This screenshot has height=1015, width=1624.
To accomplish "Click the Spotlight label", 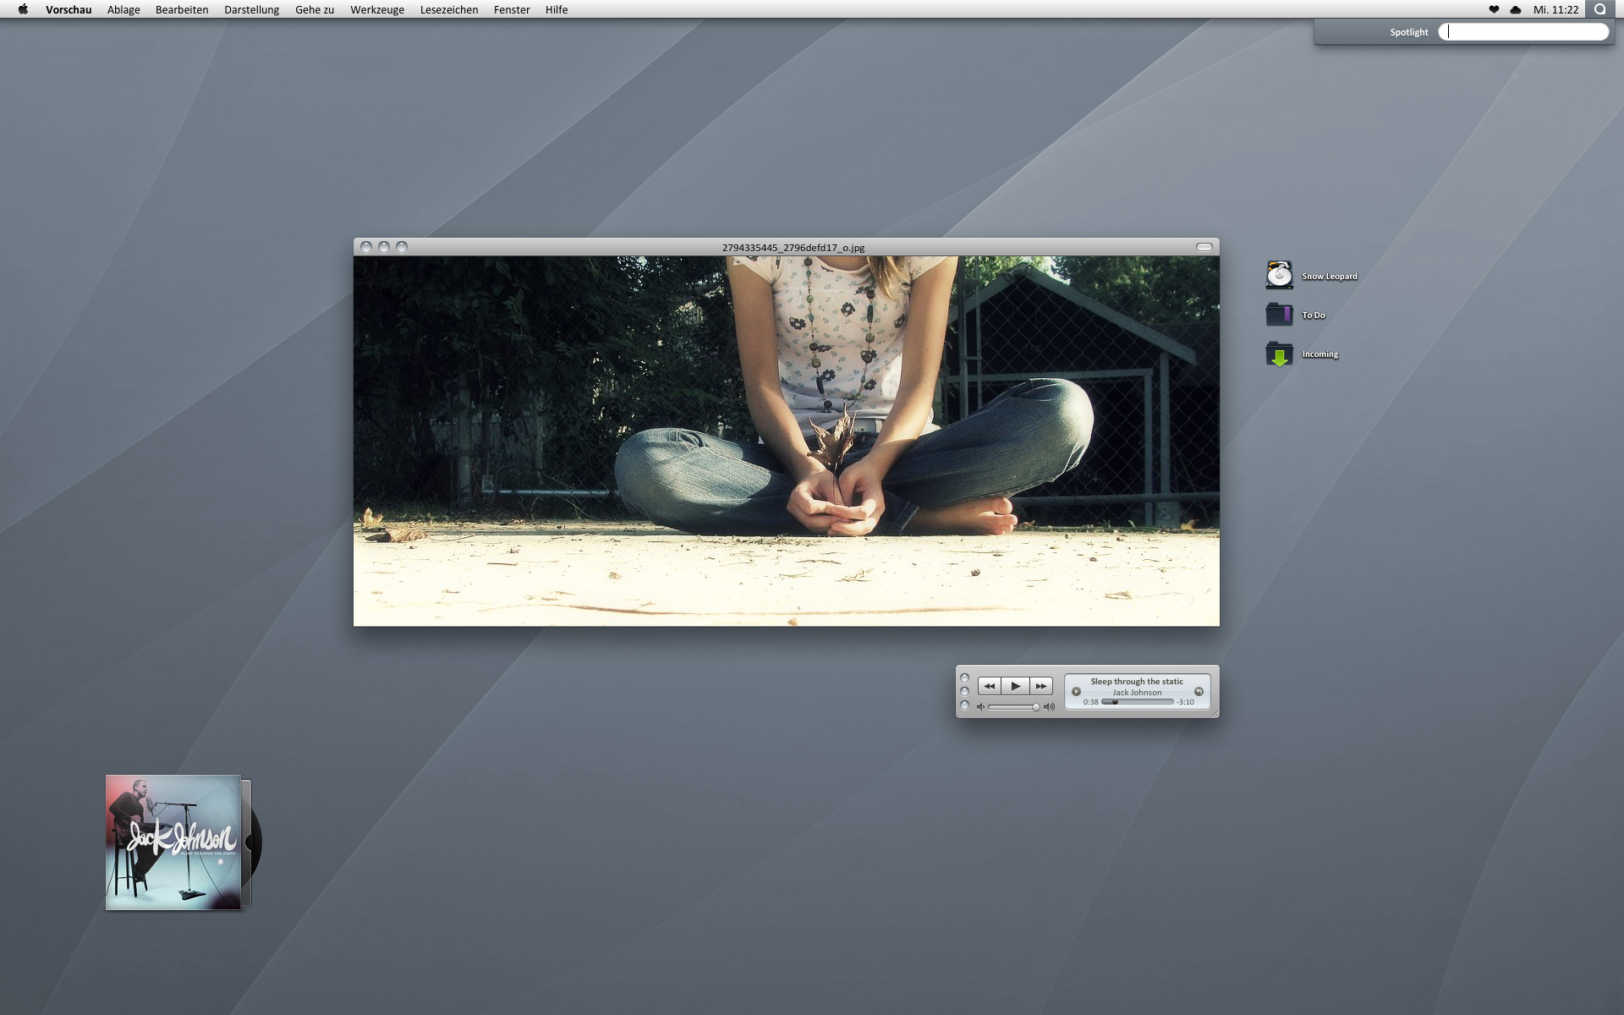I will [1408, 32].
